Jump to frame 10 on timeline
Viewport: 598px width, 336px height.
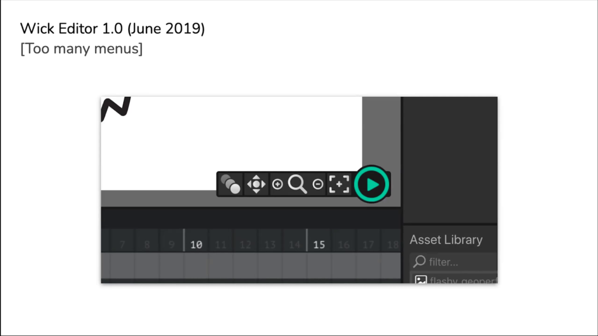point(196,244)
